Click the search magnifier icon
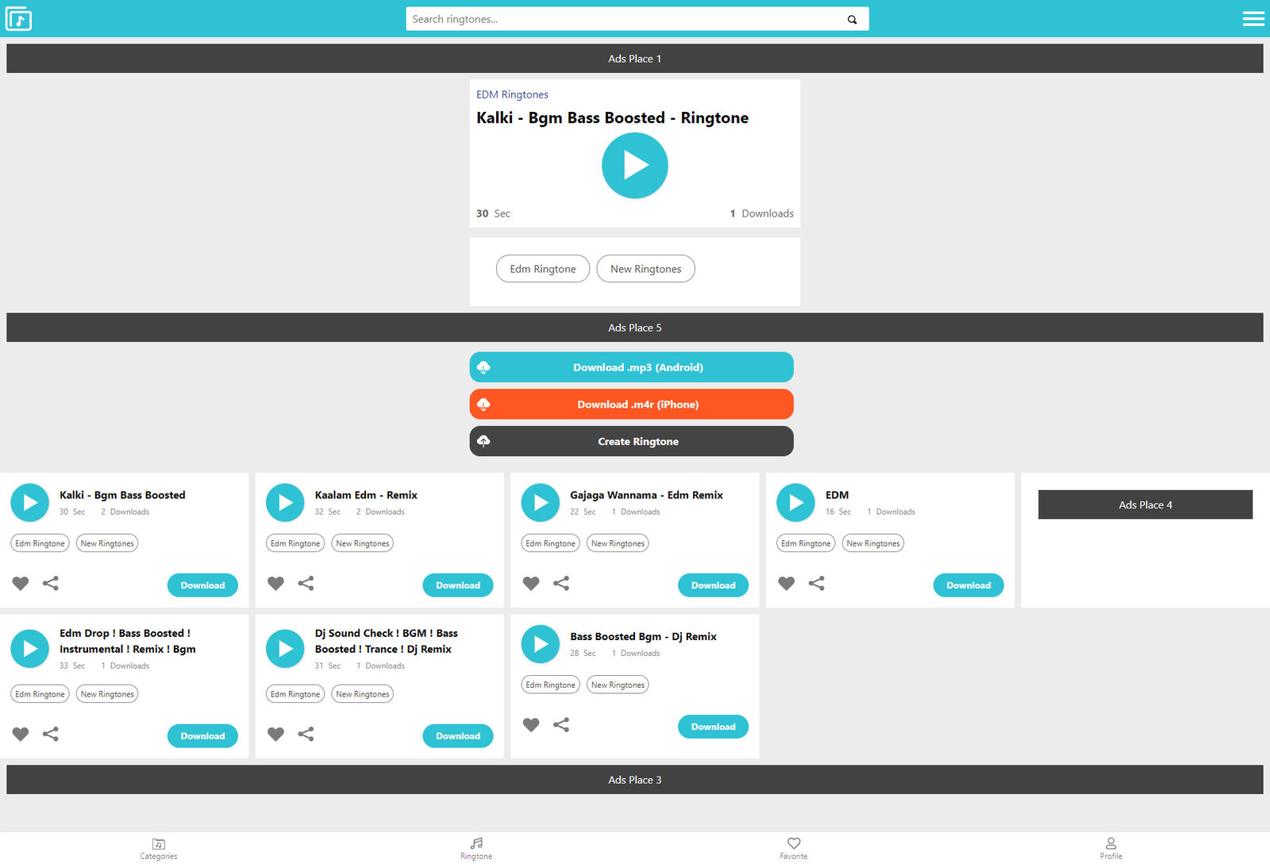 [852, 18]
